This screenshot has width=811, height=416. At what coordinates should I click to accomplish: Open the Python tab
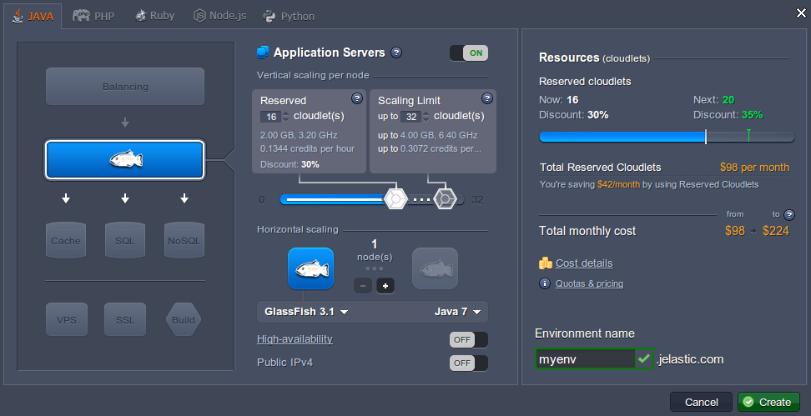point(289,16)
